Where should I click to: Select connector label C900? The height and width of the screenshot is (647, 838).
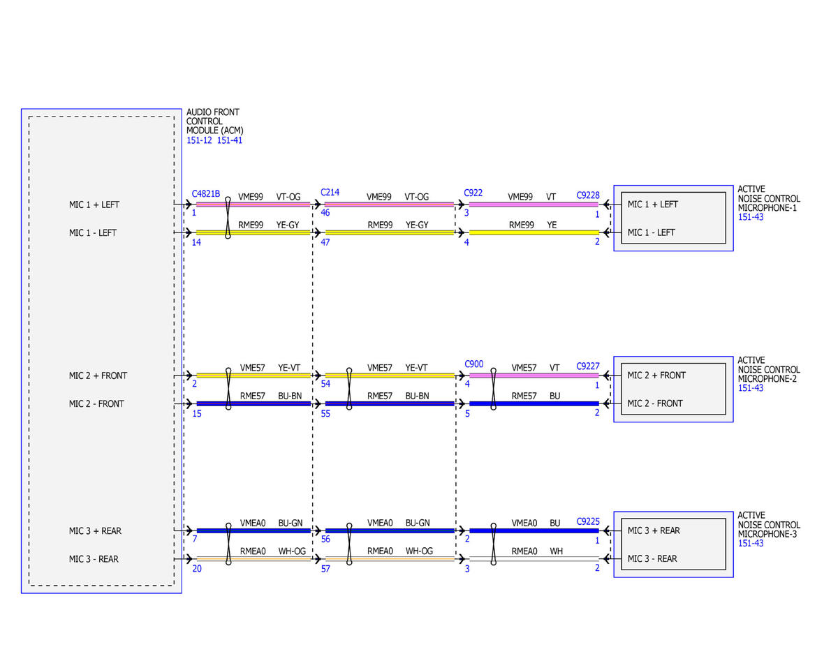point(473,364)
